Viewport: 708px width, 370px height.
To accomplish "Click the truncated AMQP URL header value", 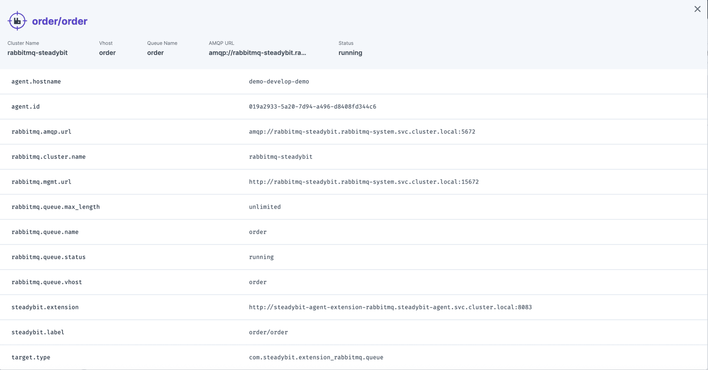I will pyautogui.click(x=258, y=53).
